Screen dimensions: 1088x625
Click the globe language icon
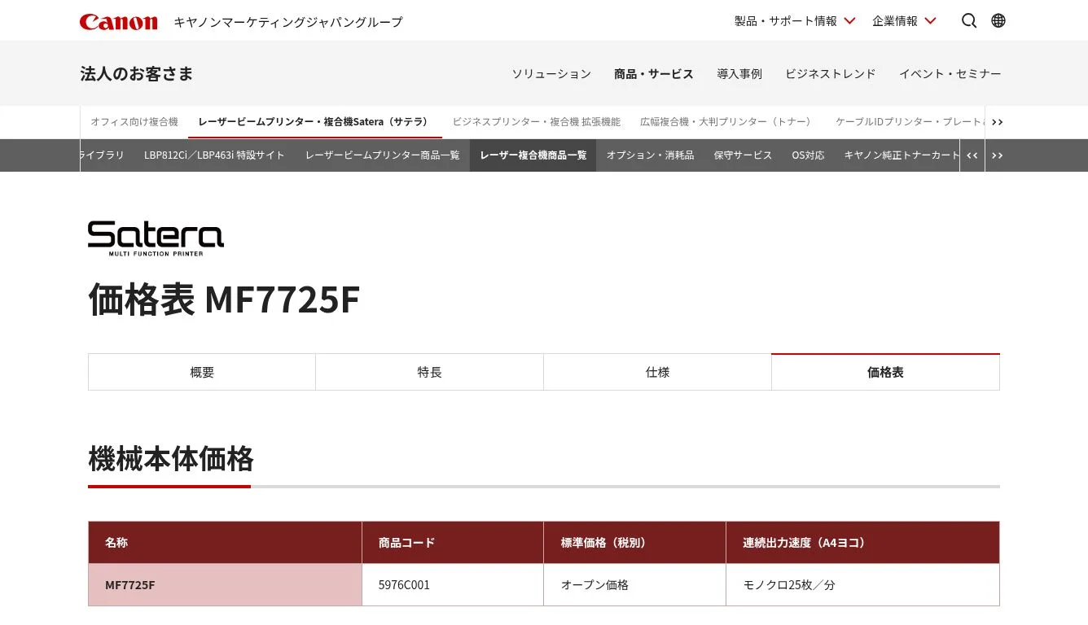point(998,21)
